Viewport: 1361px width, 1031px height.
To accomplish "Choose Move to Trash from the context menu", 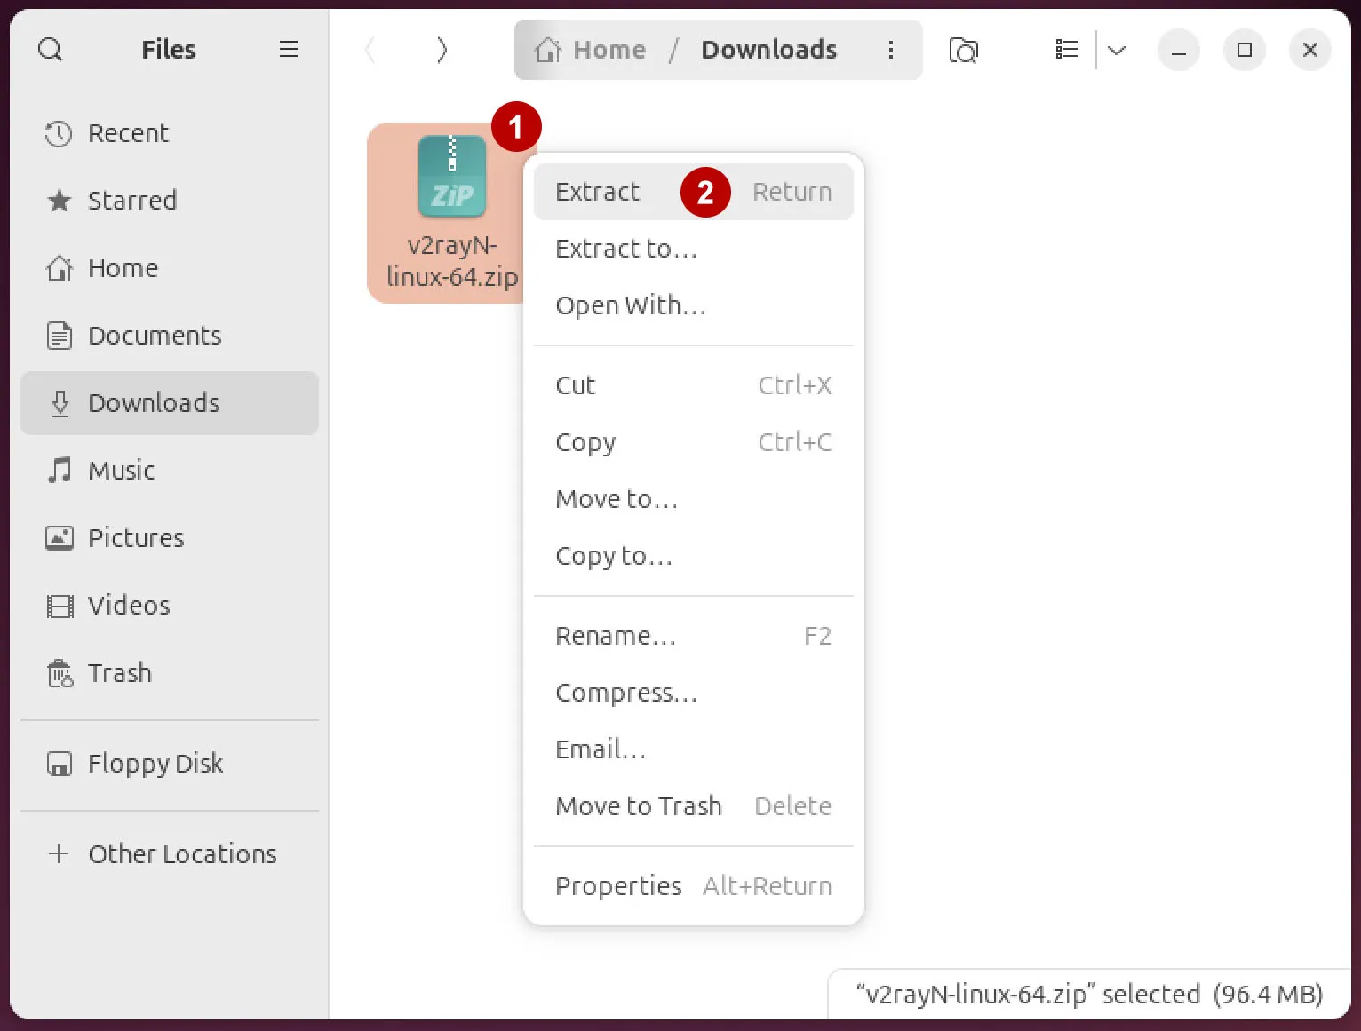I will pos(693,806).
